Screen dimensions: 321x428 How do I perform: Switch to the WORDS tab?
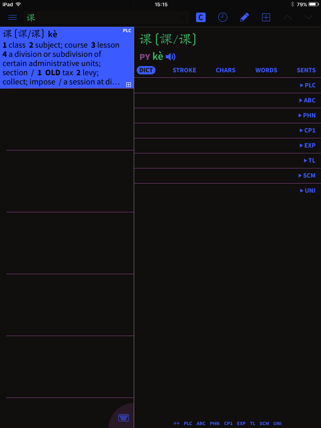266,70
